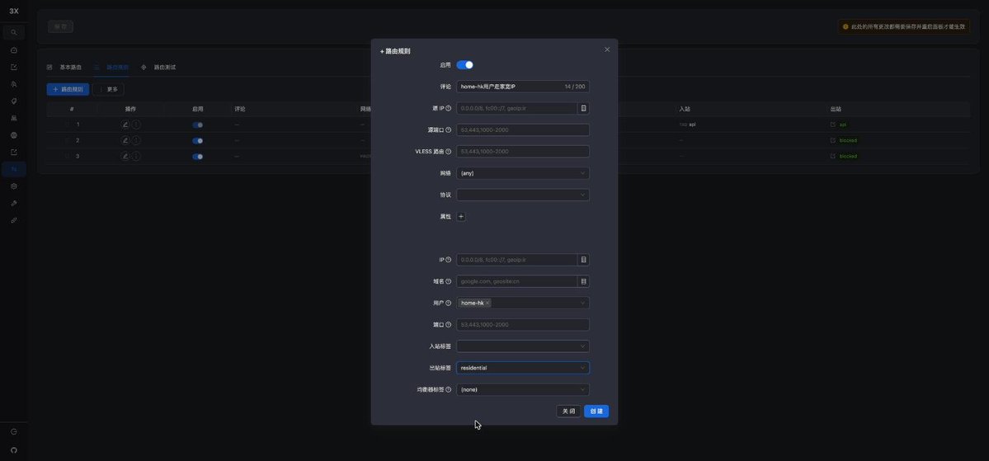
Task: Click the blue + 路由规则 button
Action: (x=68, y=90)
